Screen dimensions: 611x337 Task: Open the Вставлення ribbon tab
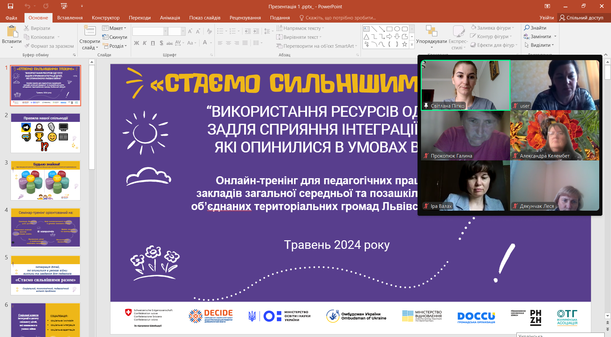coord(70,18)
